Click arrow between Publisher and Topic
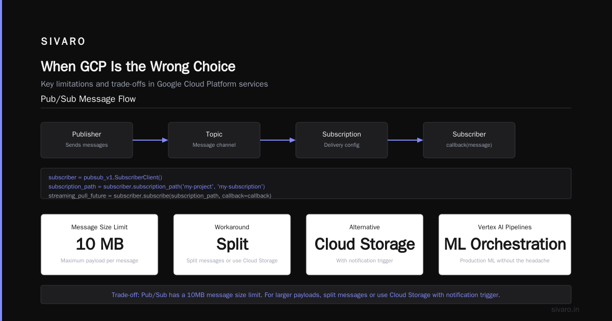 pos(150,140)
